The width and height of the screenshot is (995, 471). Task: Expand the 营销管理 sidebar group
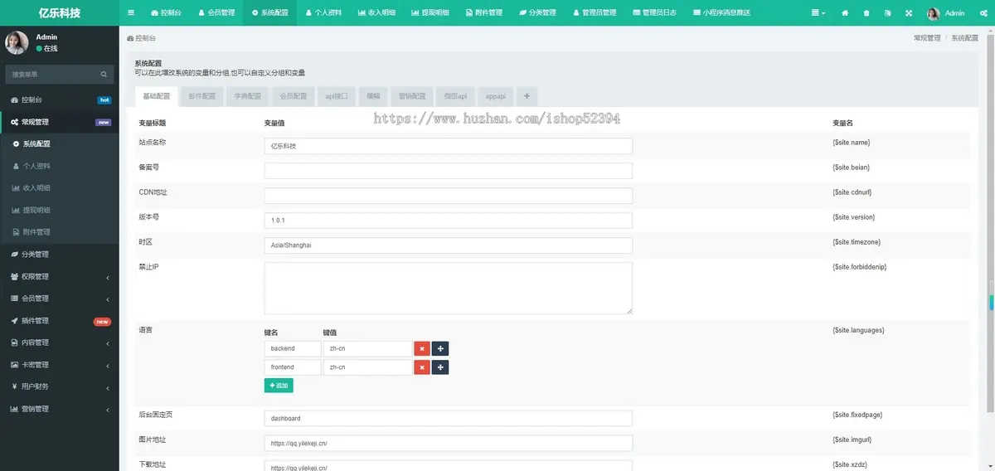click(x=60, y=409)
